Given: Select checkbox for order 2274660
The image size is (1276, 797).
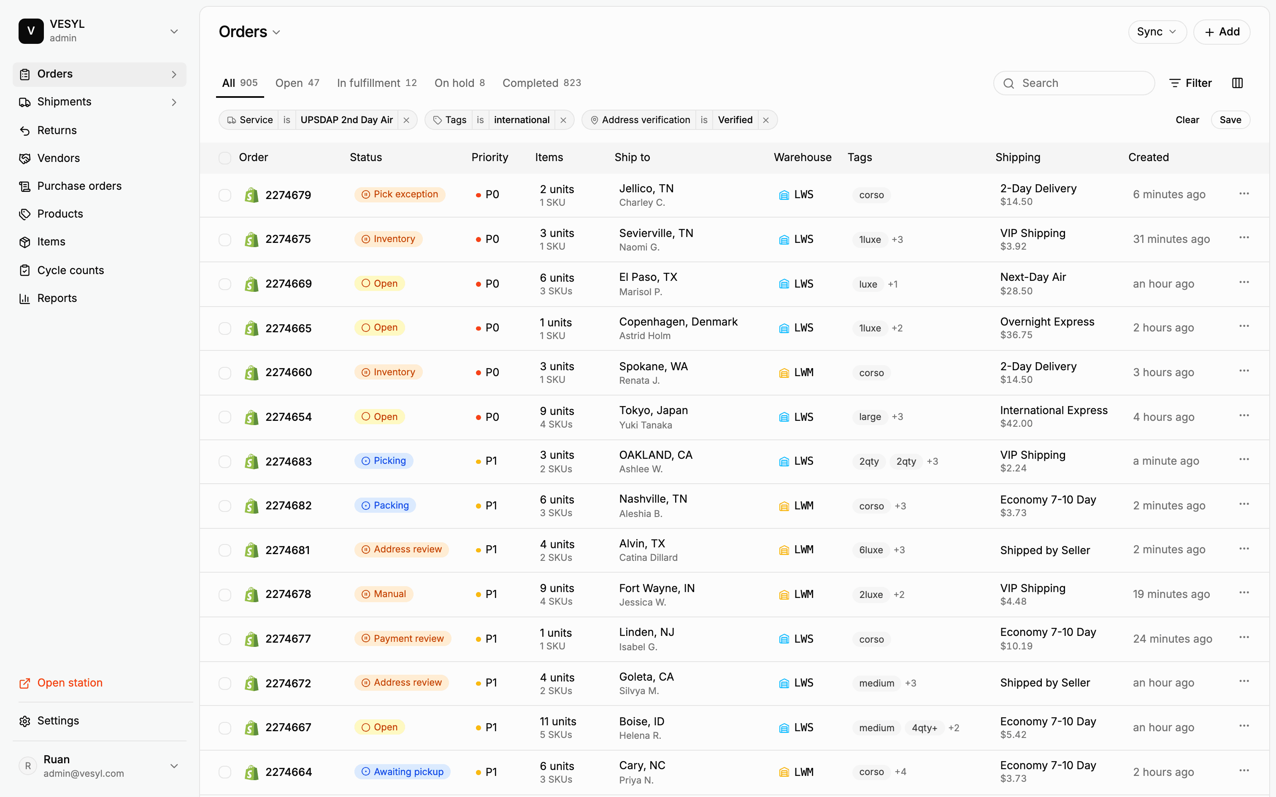Looking at the screenshot, I should [x=224, y=373].
